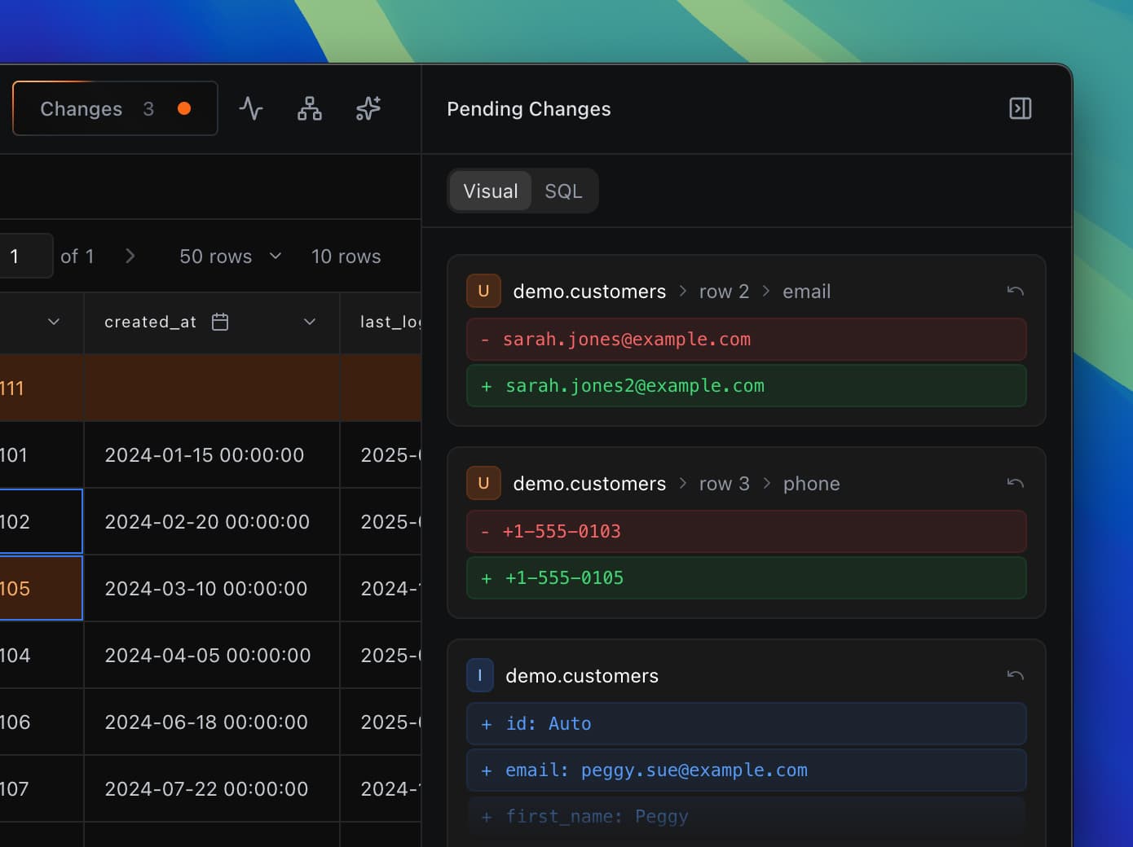The height and width of the screenshot is (847, 1133).
Task: Open the activity monitor pulse icon
Action: click(x=251, y=108)
